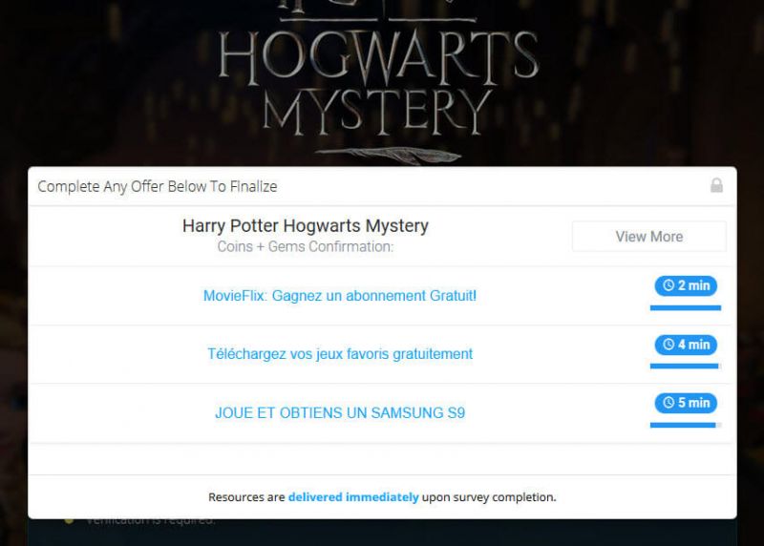Open the MovieFlix abonnement Gratuit offer
The image size is (764, 546).
pos(340,296)
